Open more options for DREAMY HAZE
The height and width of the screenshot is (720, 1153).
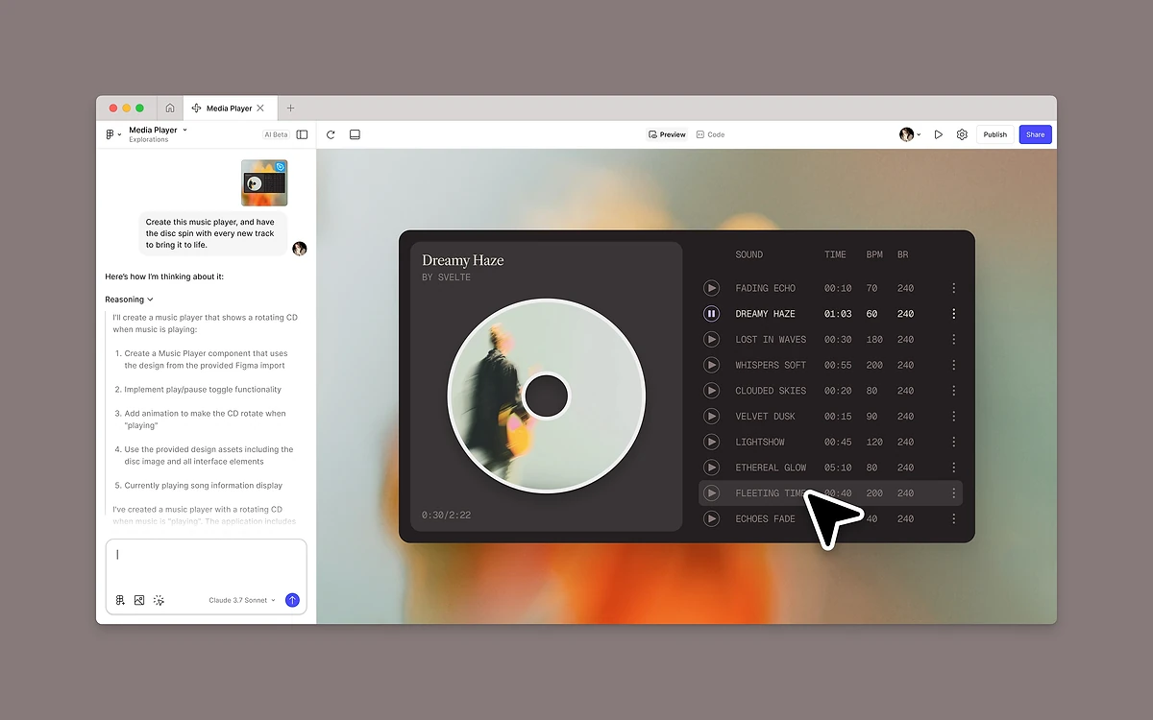[x=953, y=314]
